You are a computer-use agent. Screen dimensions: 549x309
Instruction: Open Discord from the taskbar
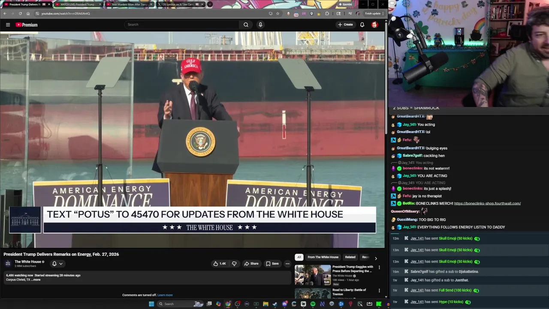click(284, 304)
